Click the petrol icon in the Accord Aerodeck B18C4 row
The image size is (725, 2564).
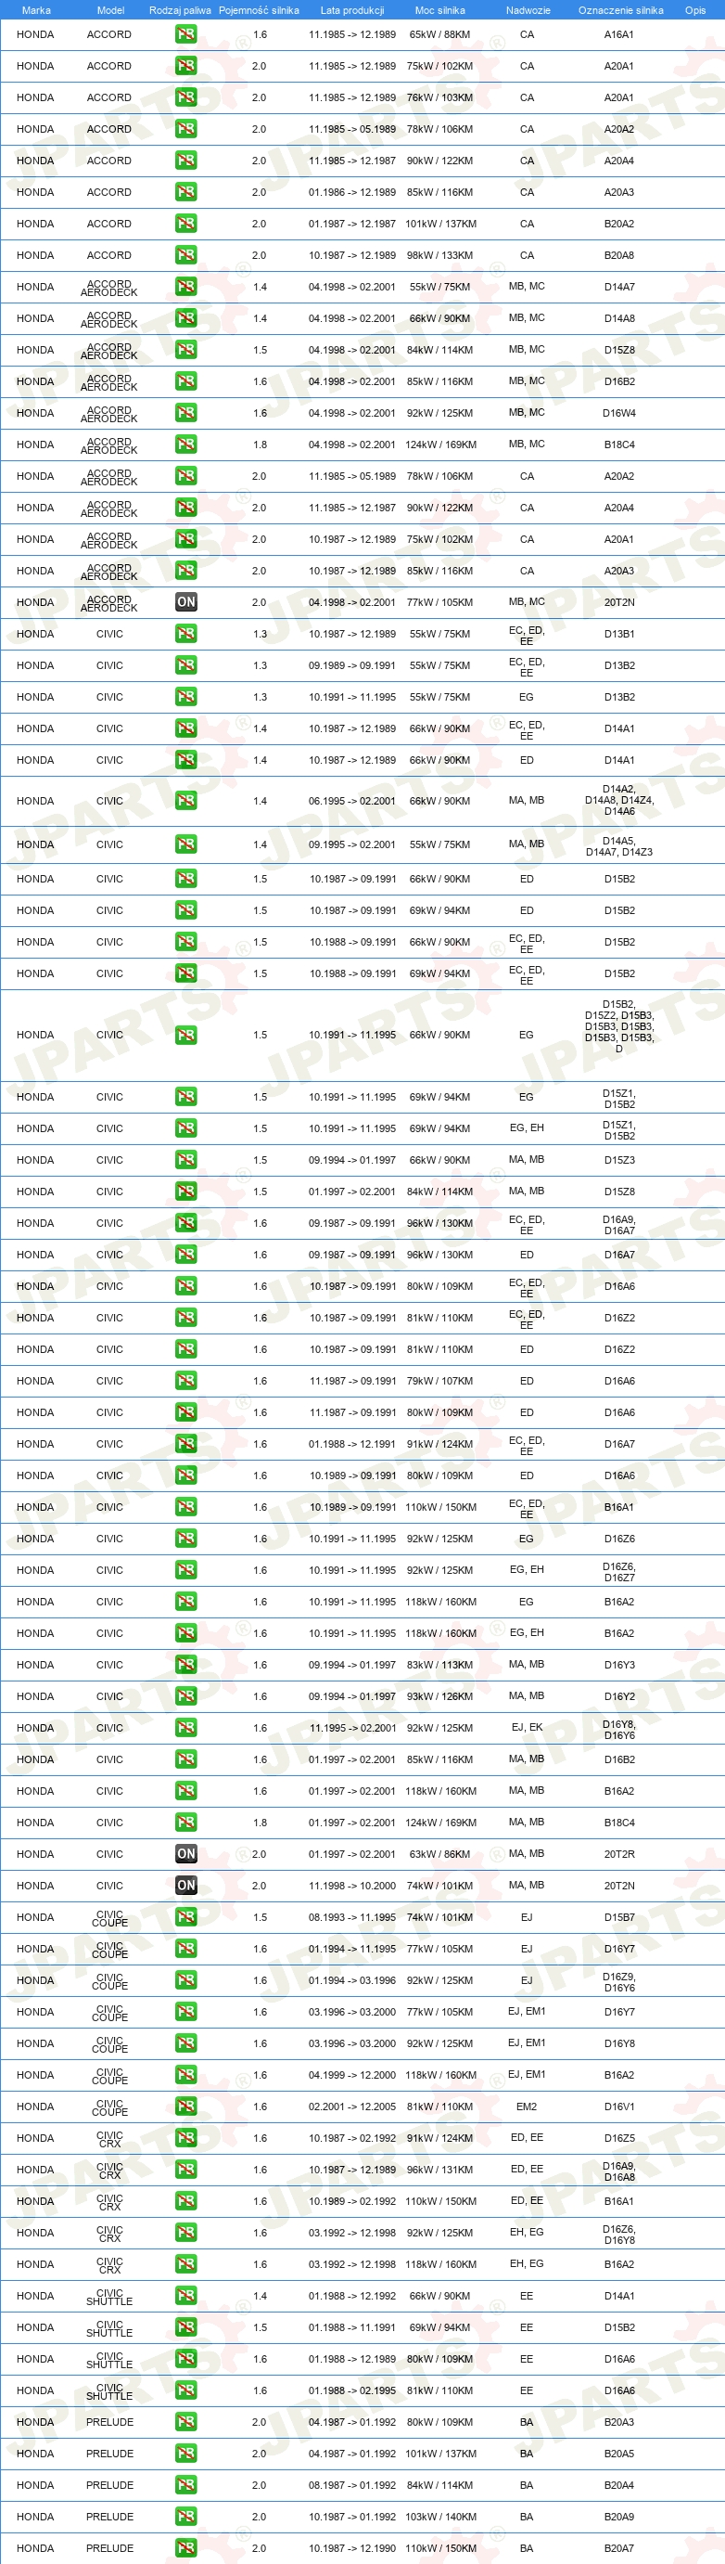point(186,445)
